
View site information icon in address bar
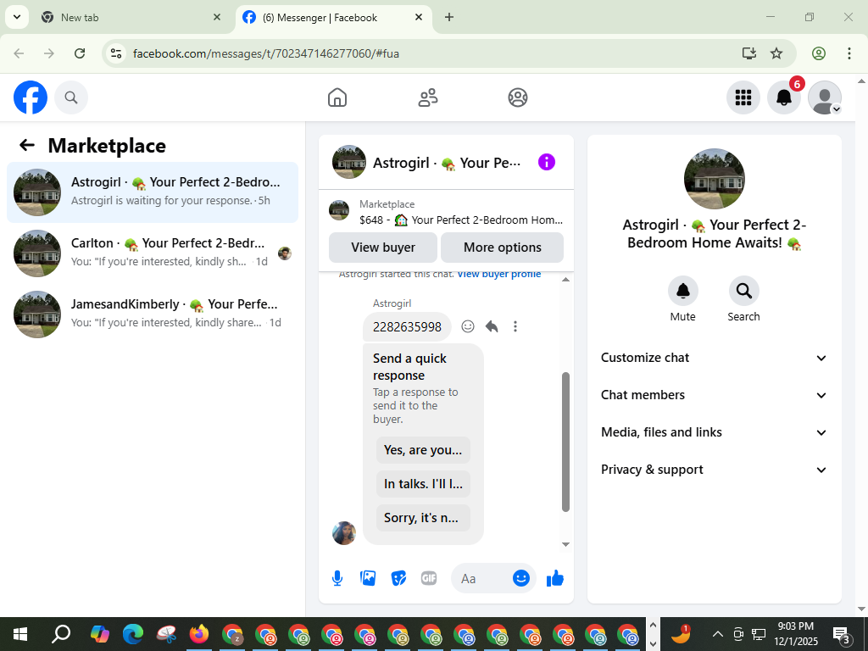coord(116,53)
